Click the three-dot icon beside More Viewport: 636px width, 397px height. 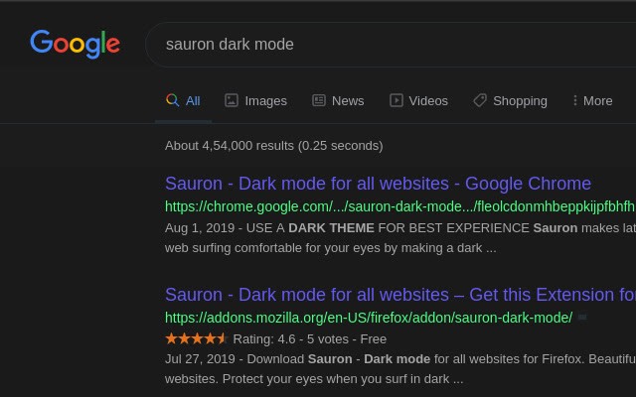[574, 100]
